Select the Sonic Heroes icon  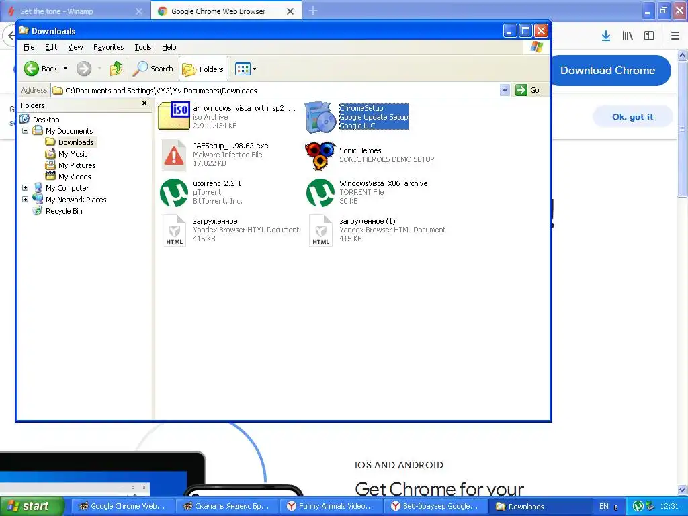(x=320, y=156)
